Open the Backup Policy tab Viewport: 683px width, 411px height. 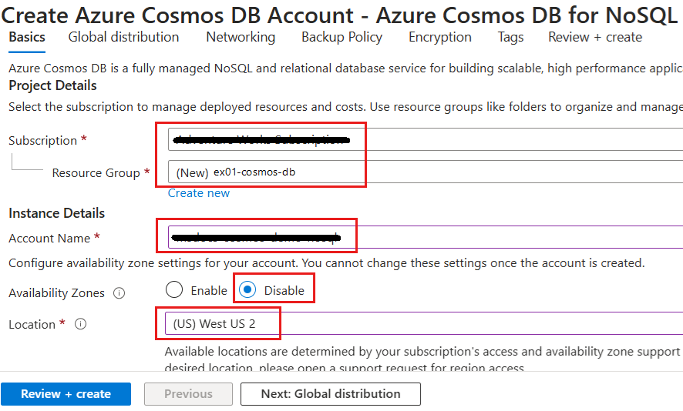click(x=341, y=37)
